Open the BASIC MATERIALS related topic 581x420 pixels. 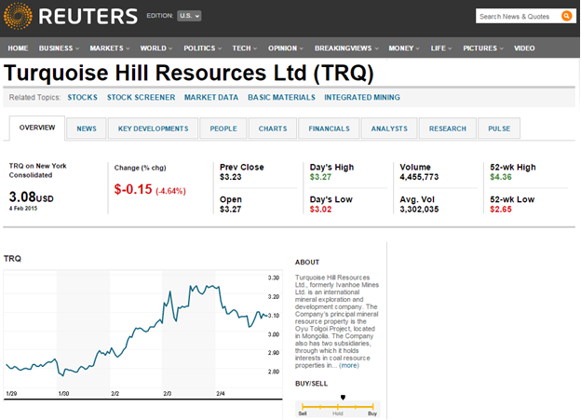(x=281, y=97)
